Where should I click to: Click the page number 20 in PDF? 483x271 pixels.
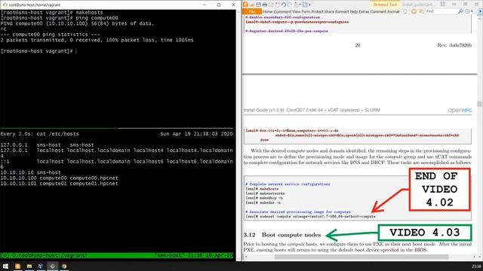click(357, 45)
